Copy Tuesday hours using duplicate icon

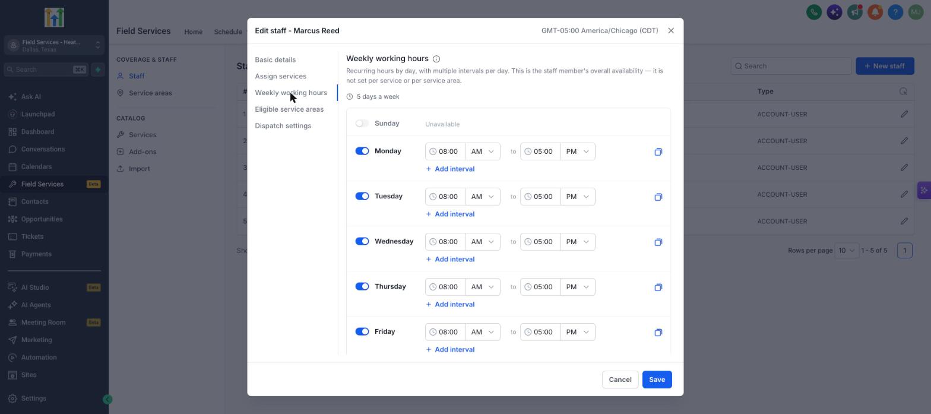(x=658, y=197)
